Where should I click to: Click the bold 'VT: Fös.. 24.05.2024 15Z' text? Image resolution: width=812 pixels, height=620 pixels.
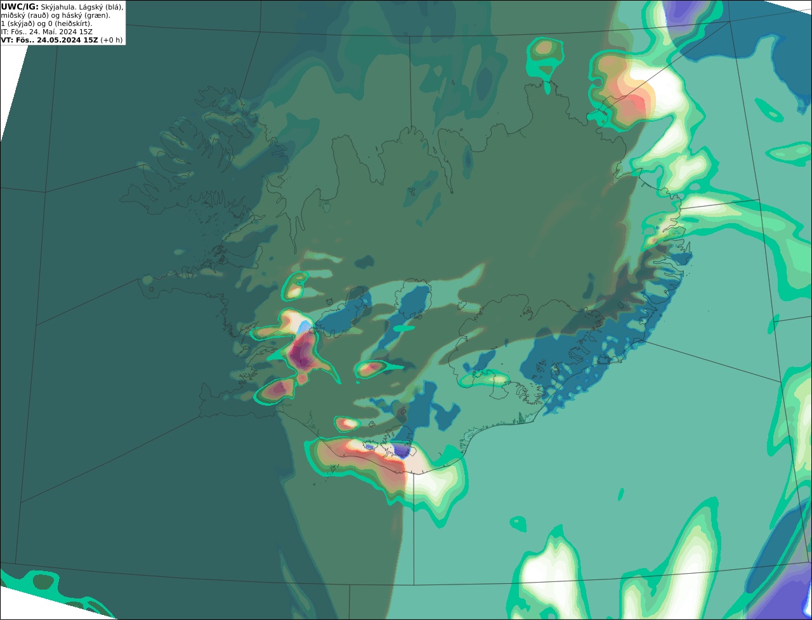coord(49,40)
